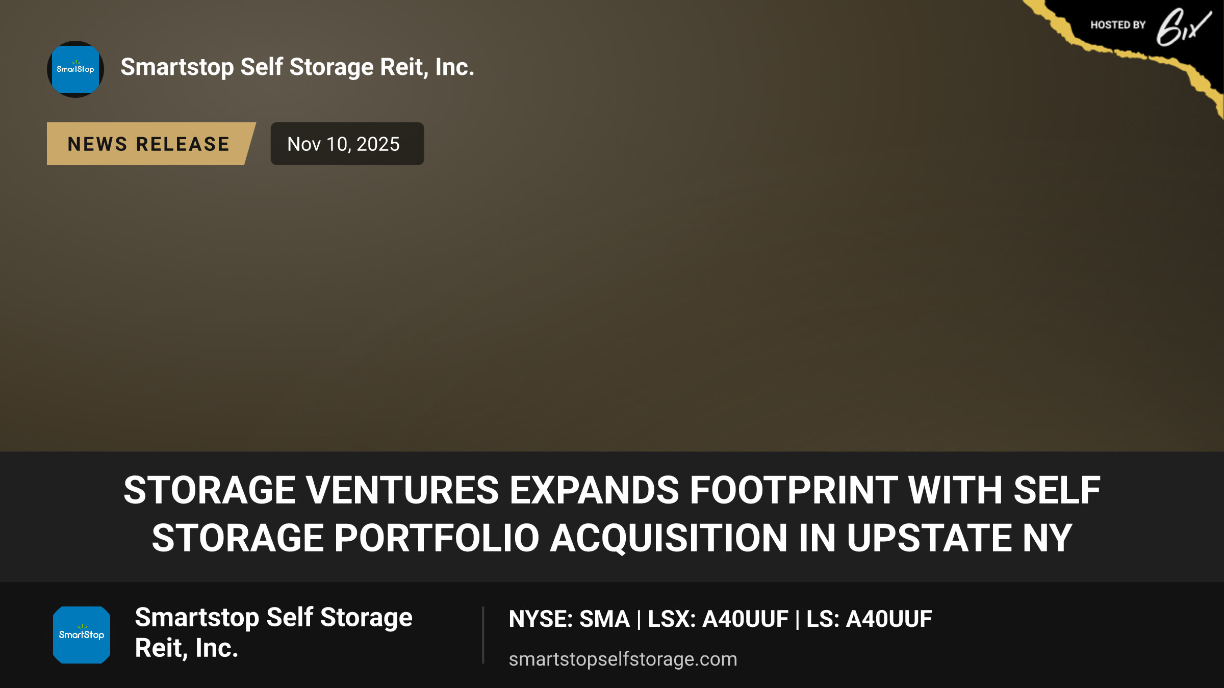Click the bottom Smartstop Self Storage Reit name
The width and height of the screenshot is (1224, 688).
pos(273,633)
